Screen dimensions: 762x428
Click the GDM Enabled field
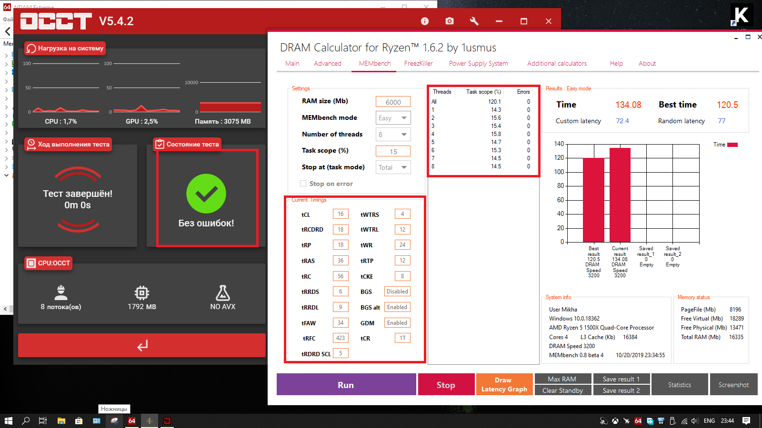coord(397,323)
